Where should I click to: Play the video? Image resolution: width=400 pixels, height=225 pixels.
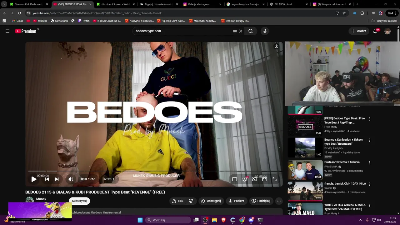click(34, 179)
